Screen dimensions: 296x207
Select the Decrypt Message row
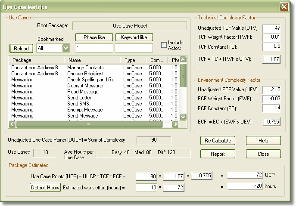[85, 86]
